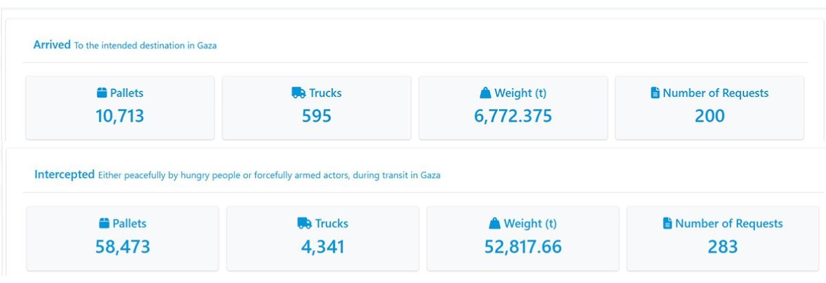Click the pallet box icon in Arrived section
Image resolution: width=826 pixels, height=283 pixels.
click(103, 93)
